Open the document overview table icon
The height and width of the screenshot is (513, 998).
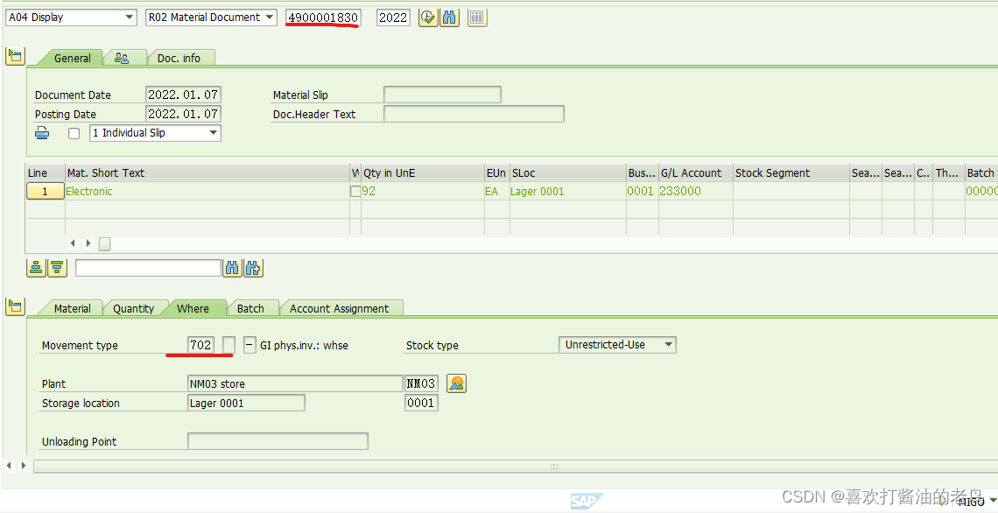[x=477, y=18]
